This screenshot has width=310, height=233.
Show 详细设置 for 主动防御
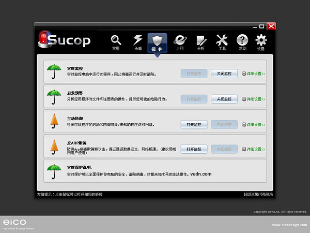pyautogui.click(x=254, y=124)
